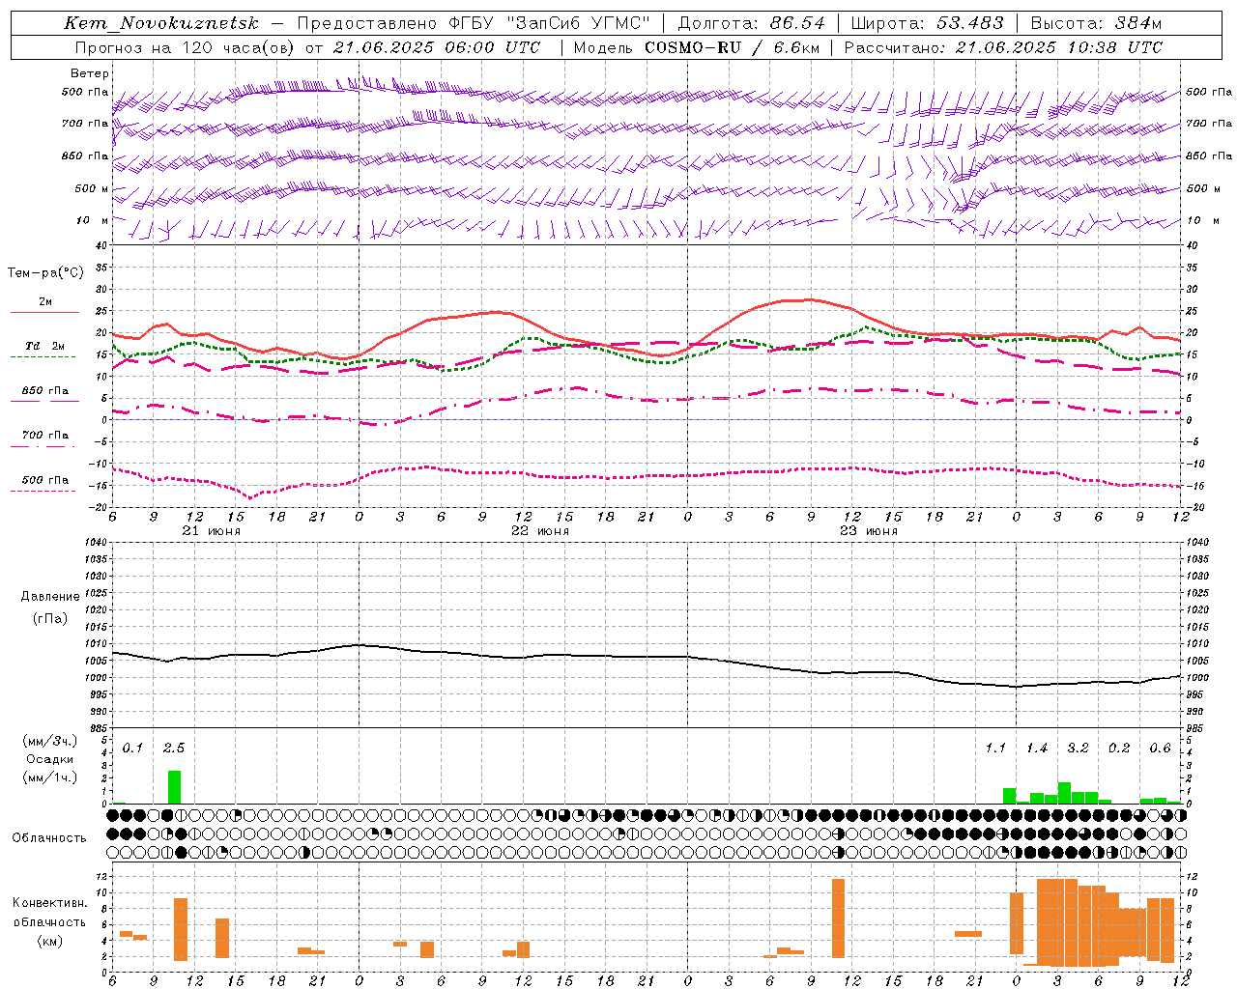Click the 3.2 precipitation total value
The height and width of the screenshot is (989, 1237).
pos(1078,748)
